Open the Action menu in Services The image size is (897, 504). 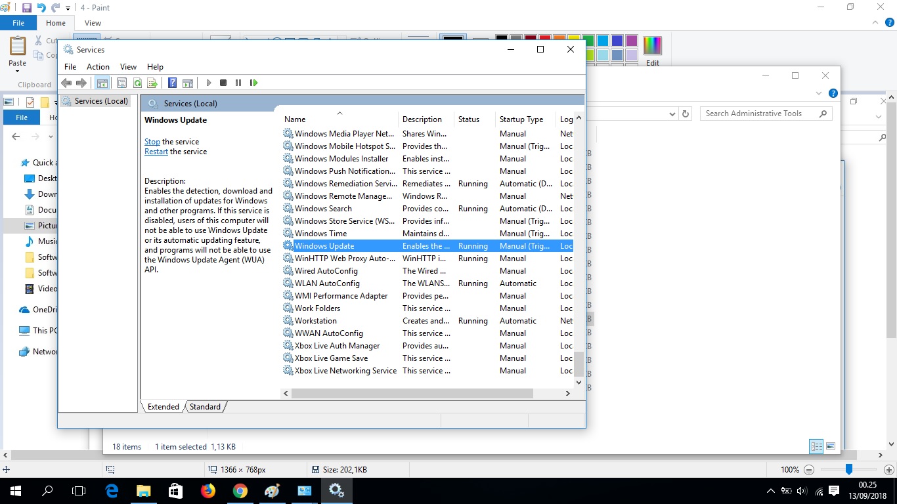98,67
